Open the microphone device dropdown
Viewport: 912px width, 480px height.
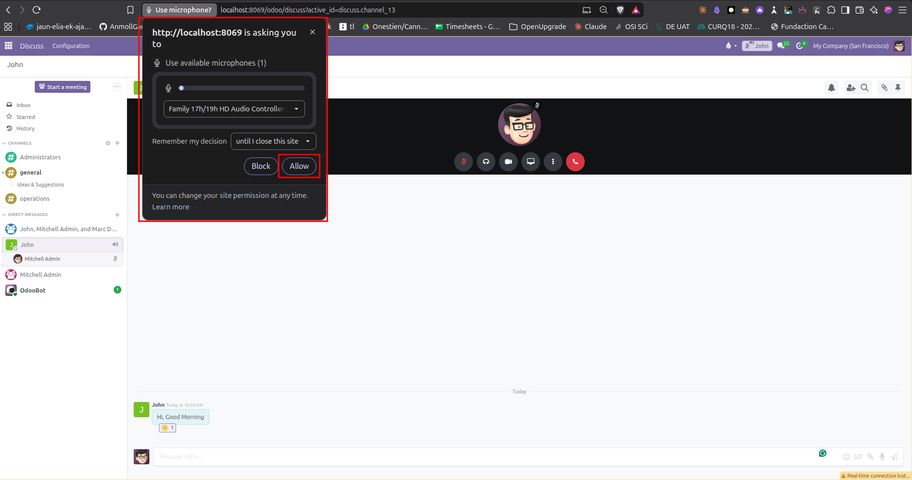[234, 109]
